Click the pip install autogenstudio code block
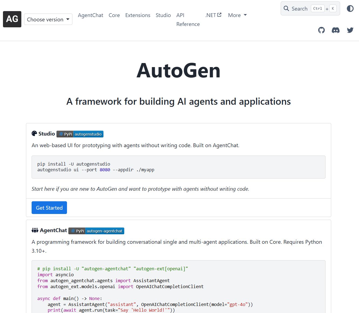359x313 pixels. point(178,167)
